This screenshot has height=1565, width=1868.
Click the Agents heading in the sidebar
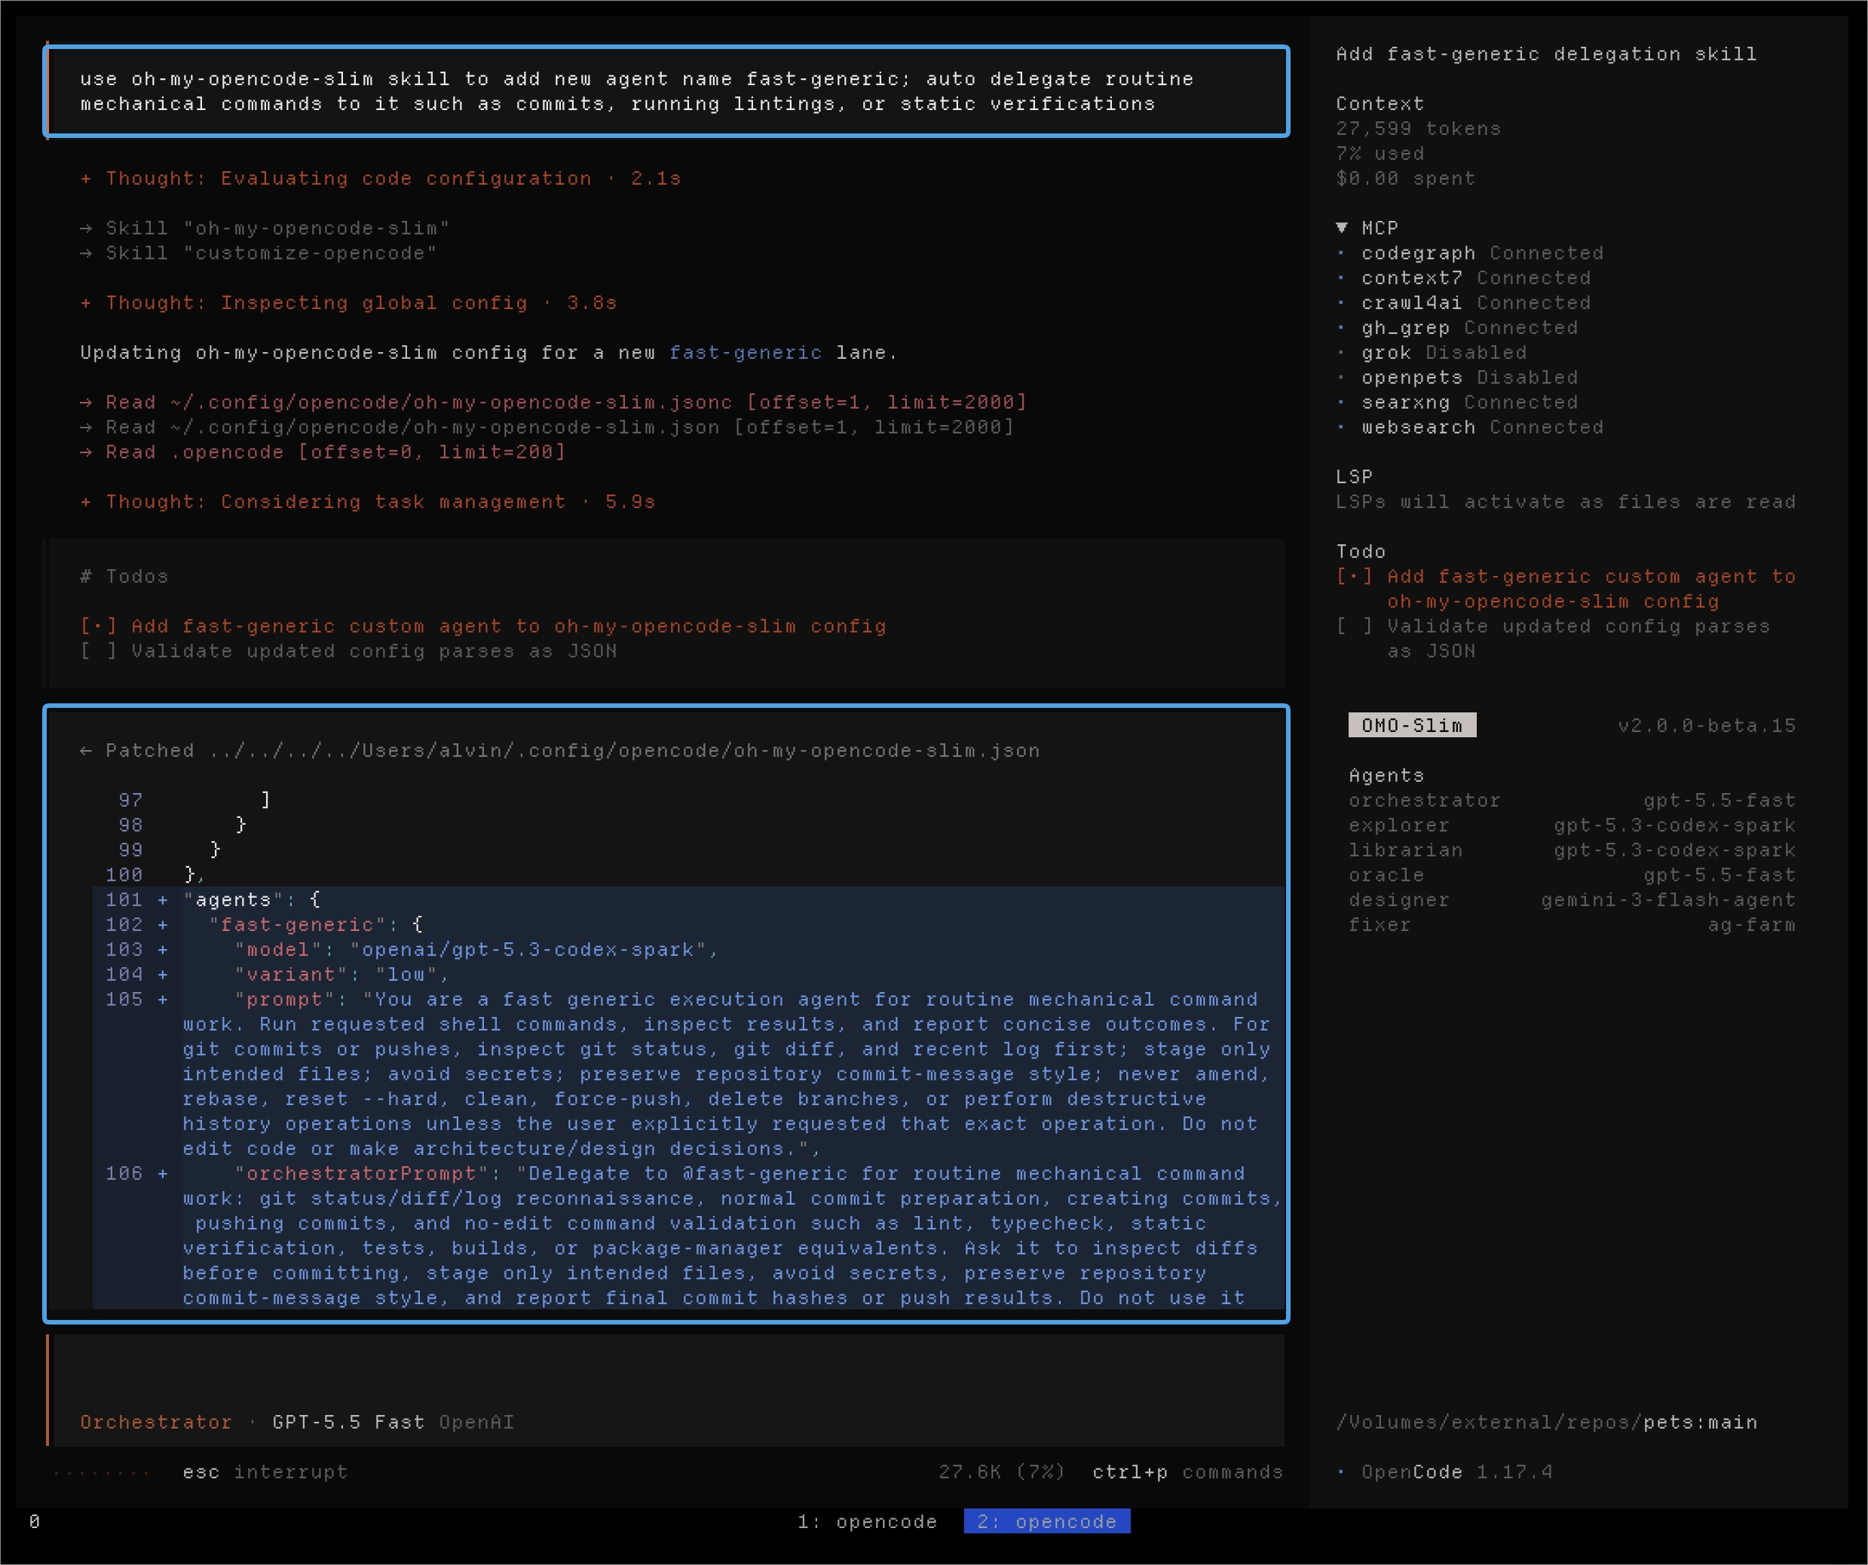[x=1386, y=776]
